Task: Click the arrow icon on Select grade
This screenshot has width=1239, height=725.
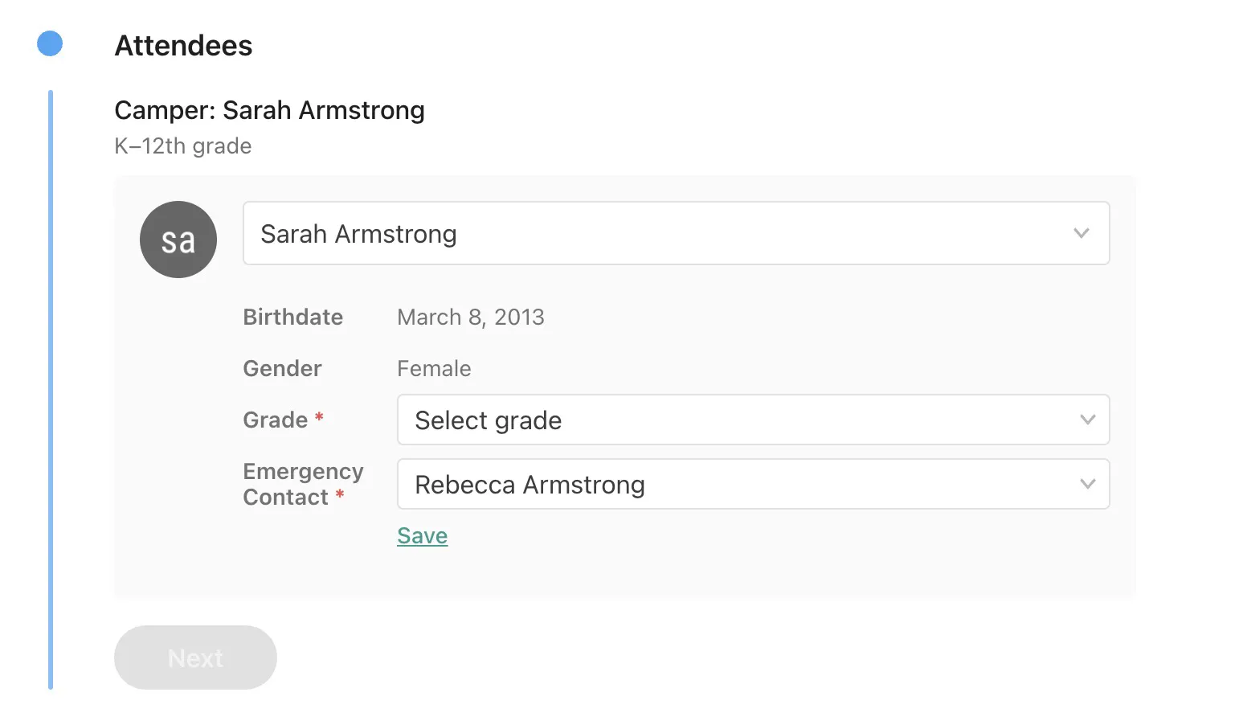Action: point(1087,420)
